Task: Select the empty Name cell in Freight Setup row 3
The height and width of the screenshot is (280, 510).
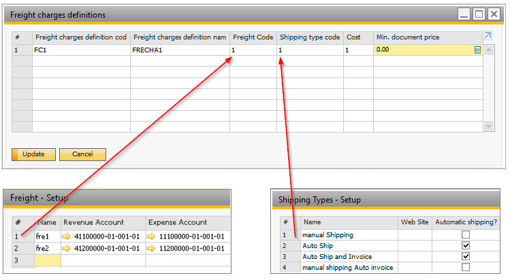Action: pyautogui.click(x=48, y=260)
